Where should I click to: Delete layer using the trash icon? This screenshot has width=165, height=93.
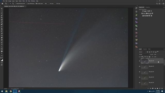point(162,88)
